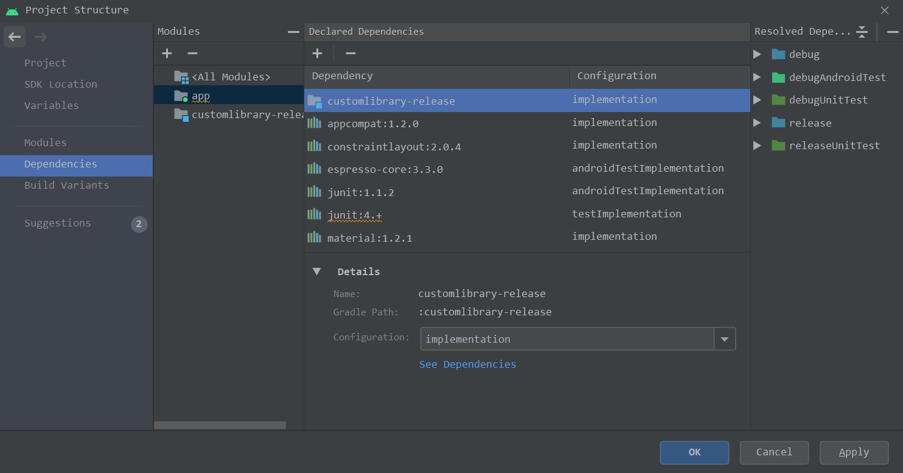The width and height of the screenshot is (903, 473).
Task: Open Build Variants section
Action: point(67,185)
